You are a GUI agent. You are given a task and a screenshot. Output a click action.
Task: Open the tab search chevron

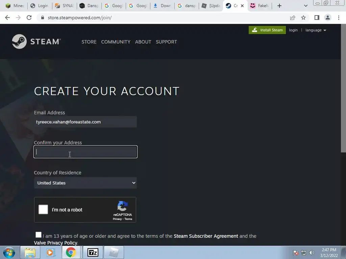pos(305,6)
